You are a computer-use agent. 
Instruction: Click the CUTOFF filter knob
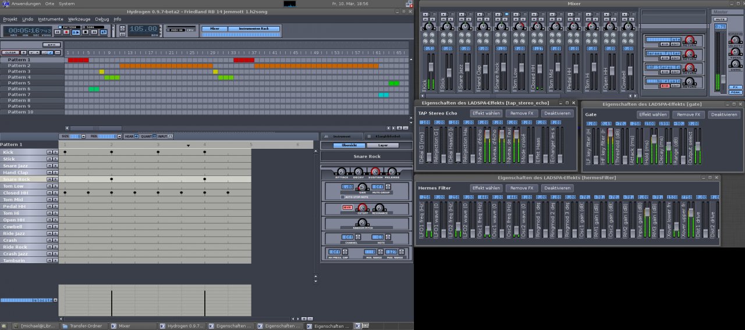(x=362, y=207)
